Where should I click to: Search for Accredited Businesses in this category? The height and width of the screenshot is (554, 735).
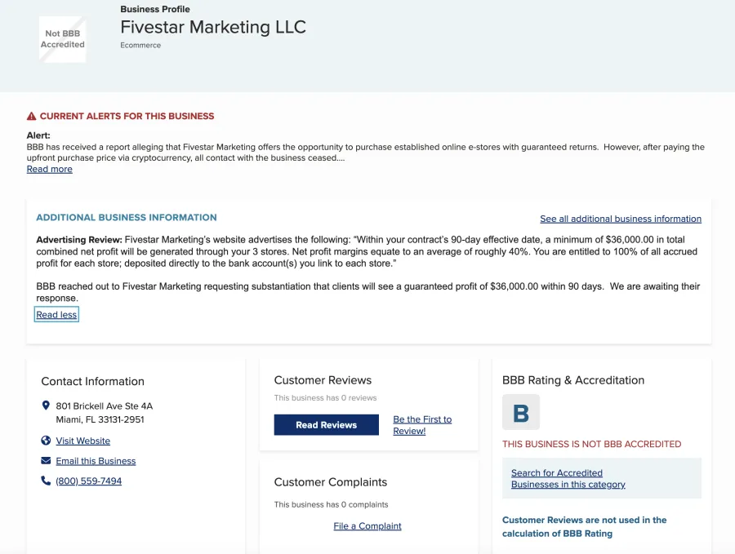pos(568,479)
